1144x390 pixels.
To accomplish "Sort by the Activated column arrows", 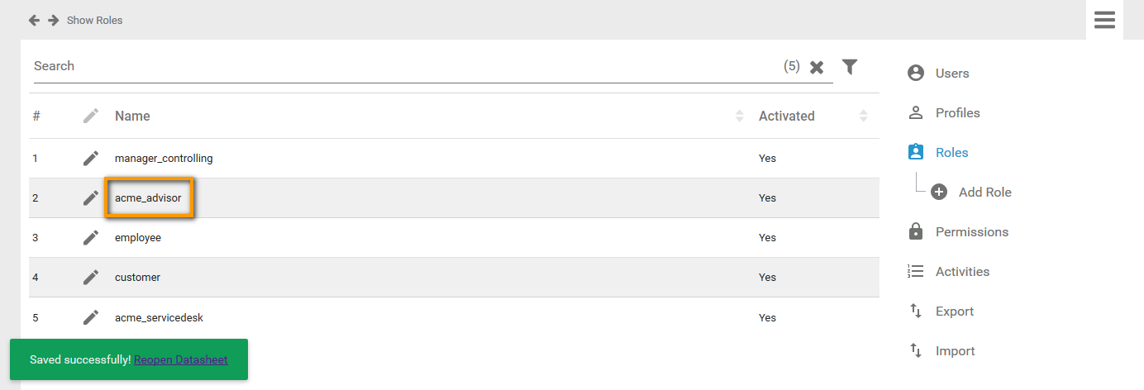I will (863, 116).
